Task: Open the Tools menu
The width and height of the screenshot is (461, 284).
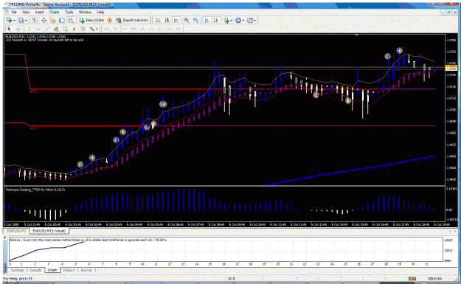Action: [x=69, y=12]
